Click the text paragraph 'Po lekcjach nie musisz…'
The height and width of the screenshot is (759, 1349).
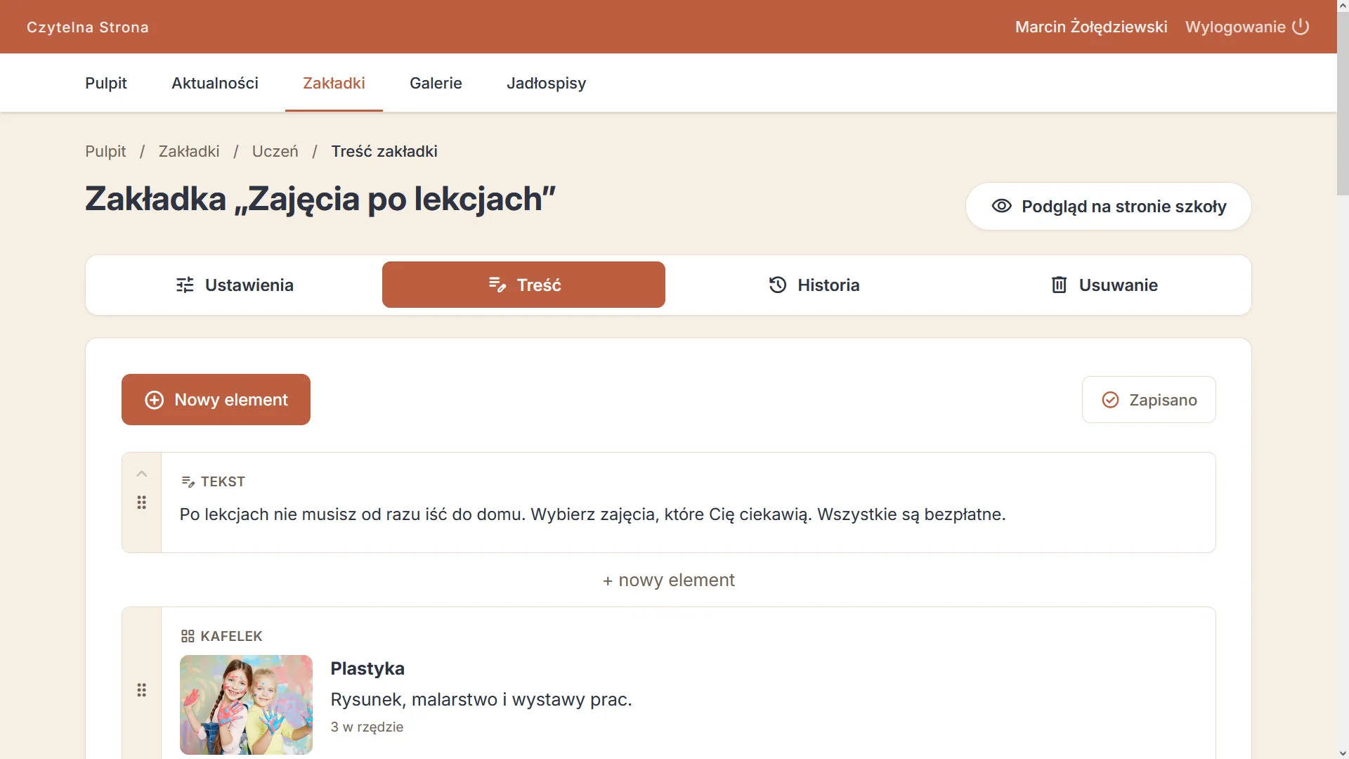click(x=592, y=514)
